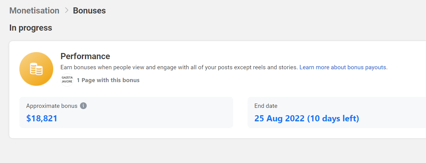Click the Approximate bonus label
This screenshot has height=163, width=426.
52,106
